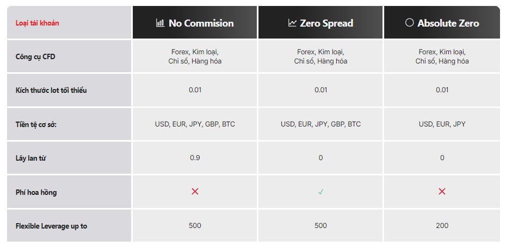
Task: Select the Absolute Zero column header
Action: coord(442,22)
